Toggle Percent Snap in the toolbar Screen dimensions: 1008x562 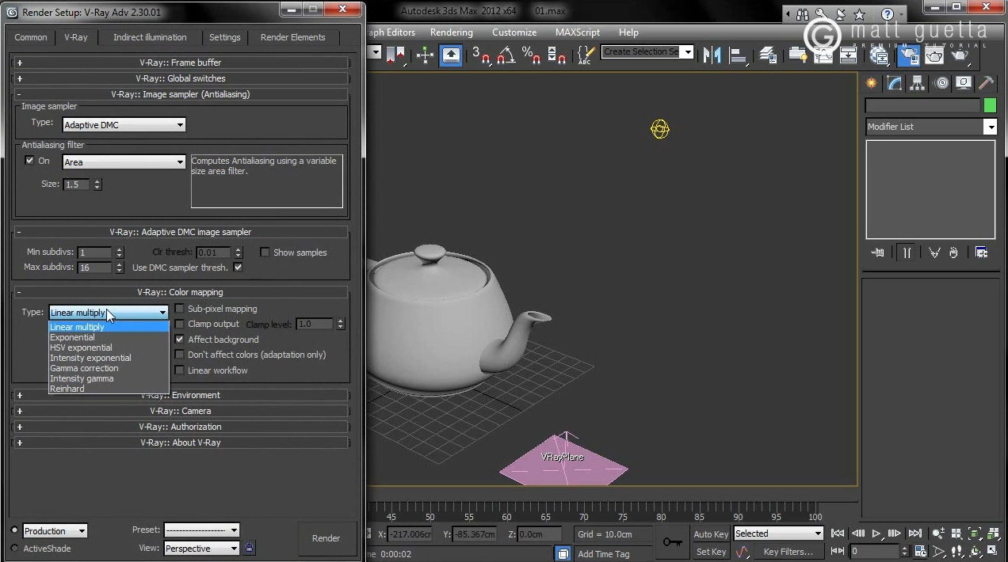click(x=531, y=55)
